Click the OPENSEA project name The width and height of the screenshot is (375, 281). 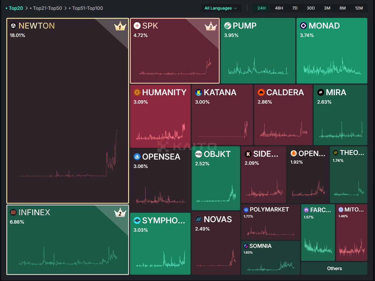pyautogui.click(x=161, y=157)
